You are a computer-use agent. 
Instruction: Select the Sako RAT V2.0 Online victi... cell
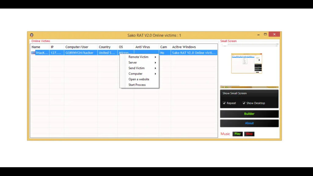(x=194, y=53)
